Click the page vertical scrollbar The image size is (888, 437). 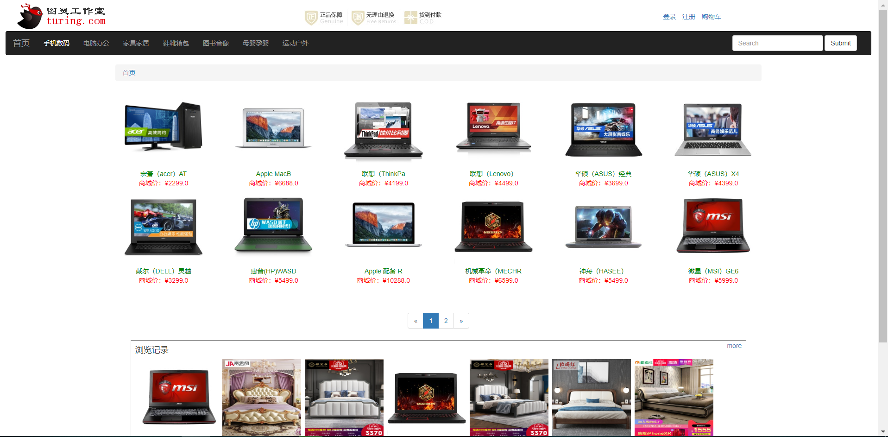883,176
